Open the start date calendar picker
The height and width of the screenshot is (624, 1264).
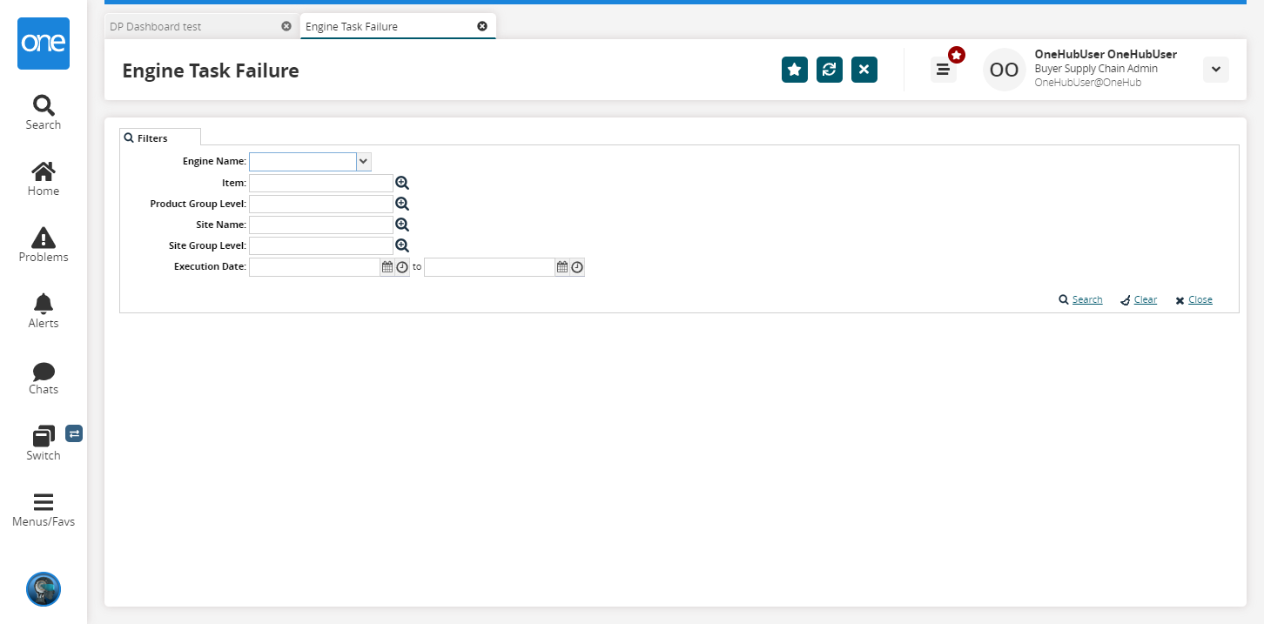tap(387, 267)
